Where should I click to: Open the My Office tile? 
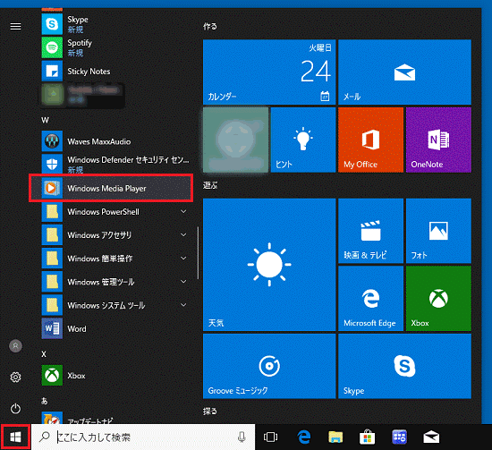point(371,140)
